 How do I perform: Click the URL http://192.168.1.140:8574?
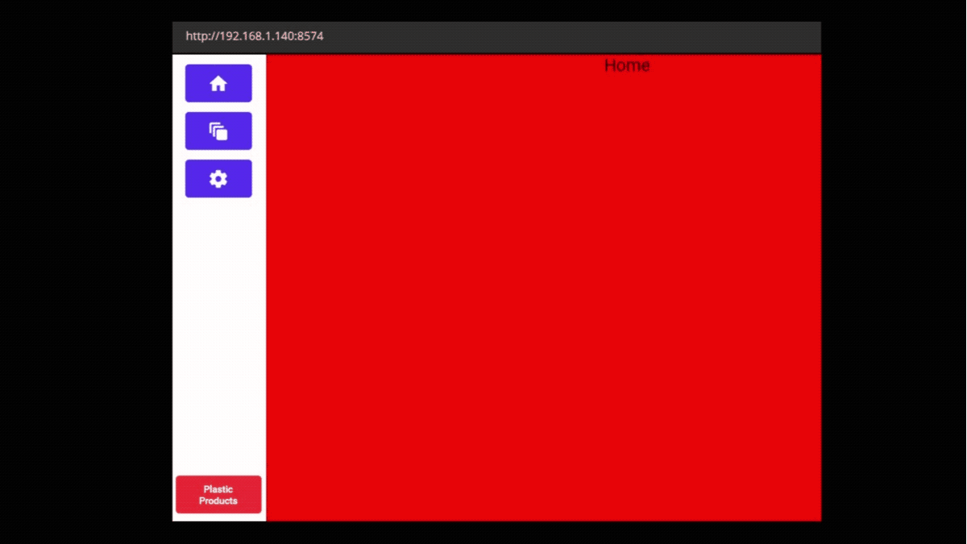[255, 36]
